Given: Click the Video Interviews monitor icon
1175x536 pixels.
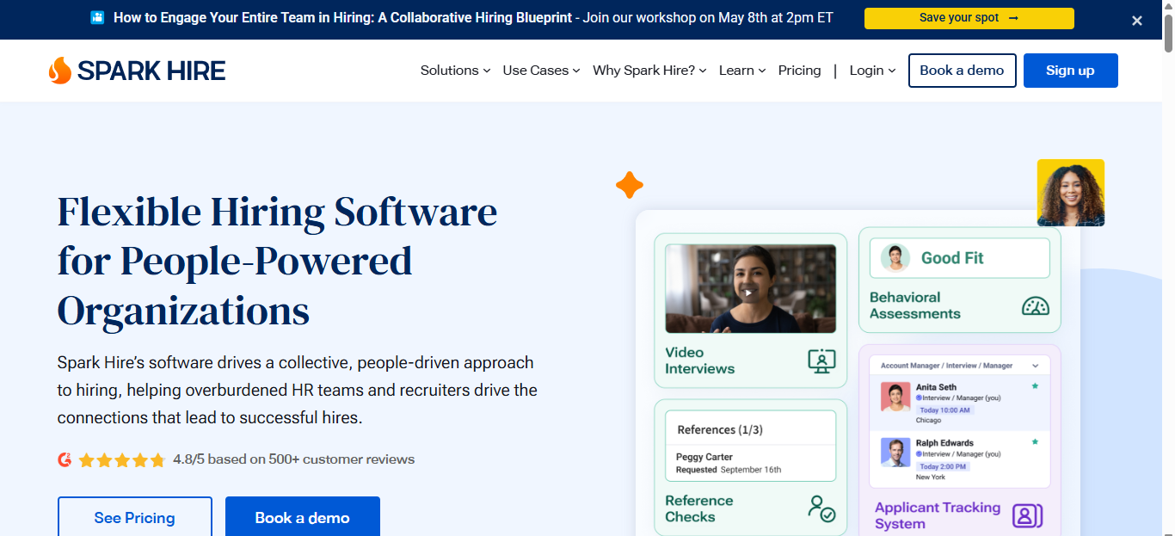Looking at the screenshot, I should (821, 360).
